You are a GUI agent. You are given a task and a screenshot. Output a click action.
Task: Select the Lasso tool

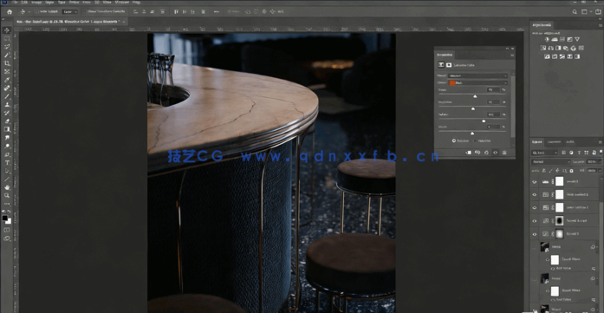coord(7,47)
